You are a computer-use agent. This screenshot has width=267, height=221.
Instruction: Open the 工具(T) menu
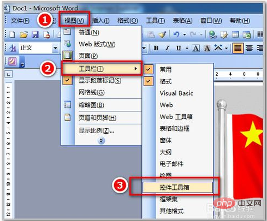click(x=155, y=21)
